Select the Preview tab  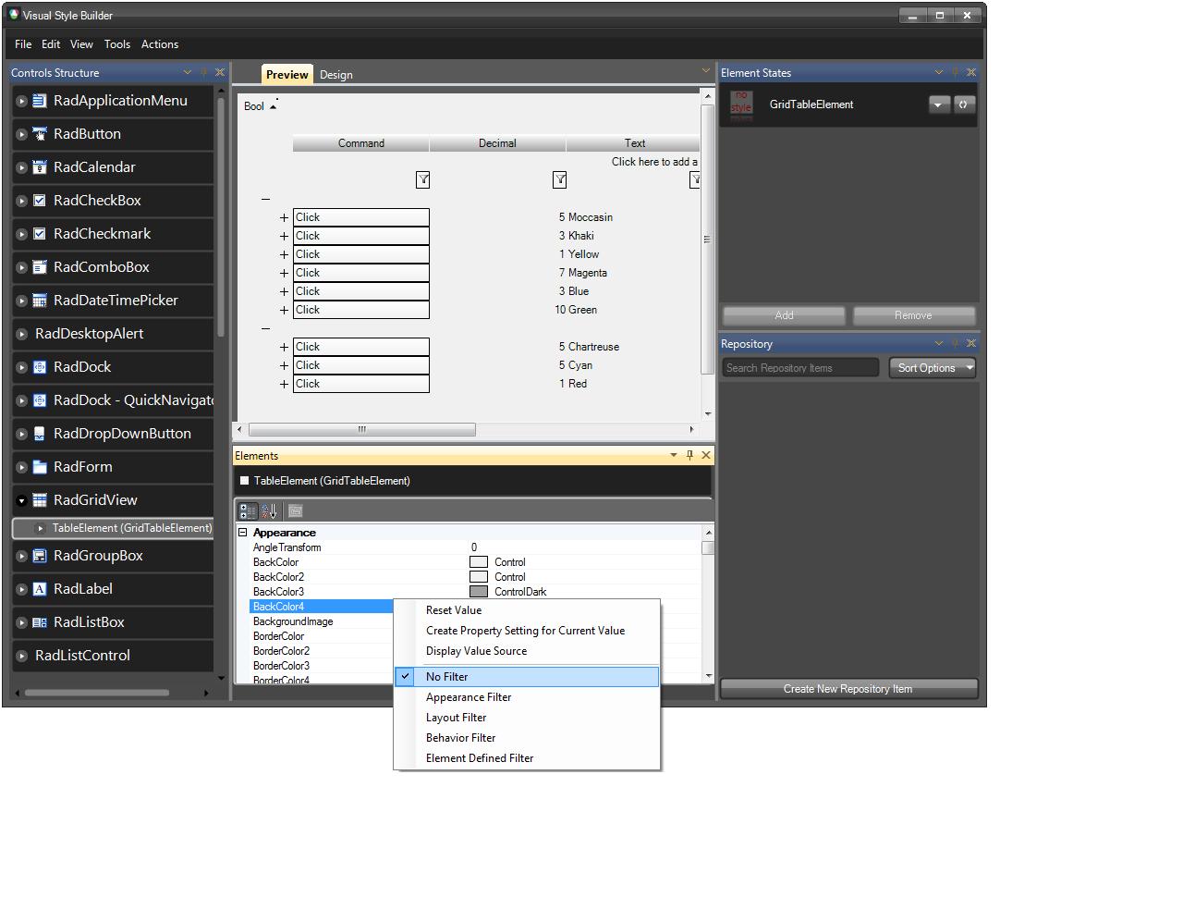tap(287, 75)
